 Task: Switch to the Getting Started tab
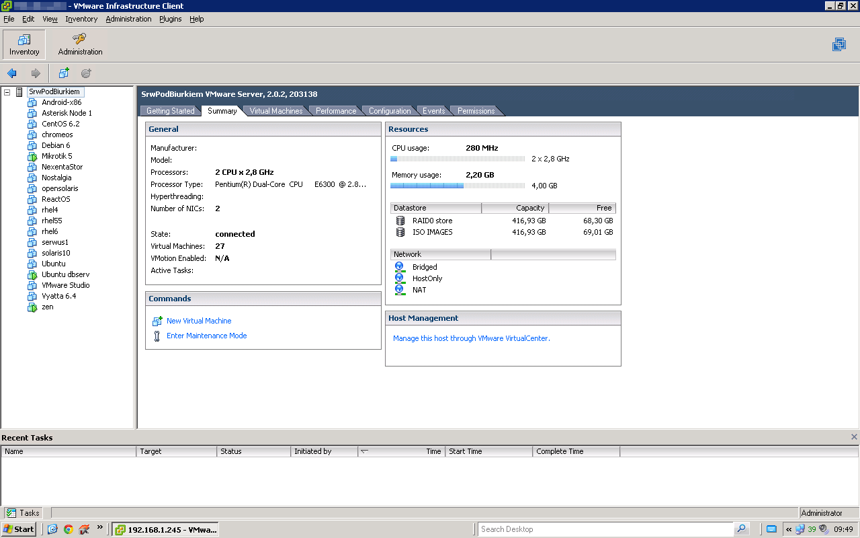(170, 111)
